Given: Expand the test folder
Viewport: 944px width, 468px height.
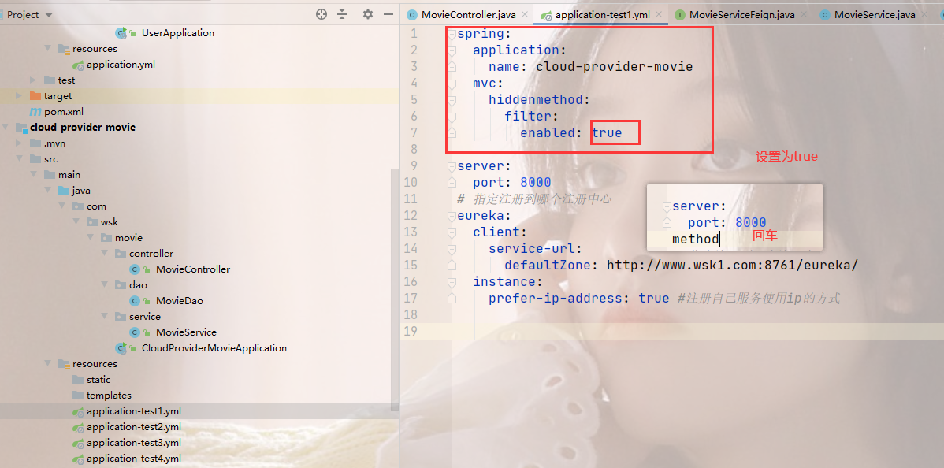Looking at the screenshot, I should tap(33, 80).
